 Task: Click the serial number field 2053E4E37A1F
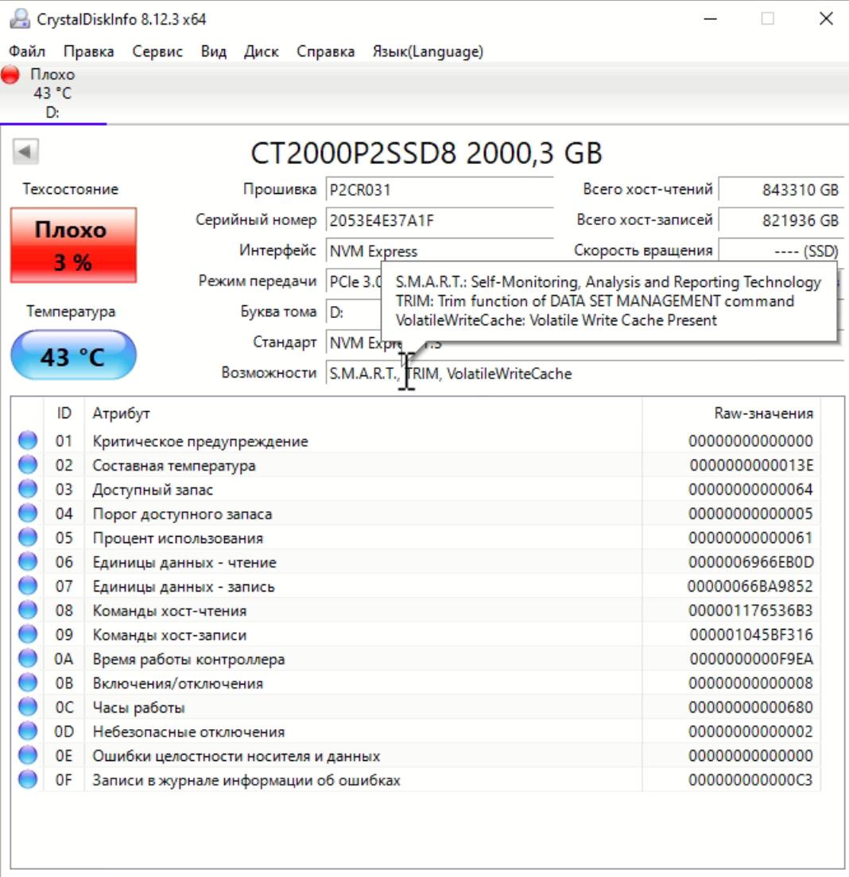point(440,220)
